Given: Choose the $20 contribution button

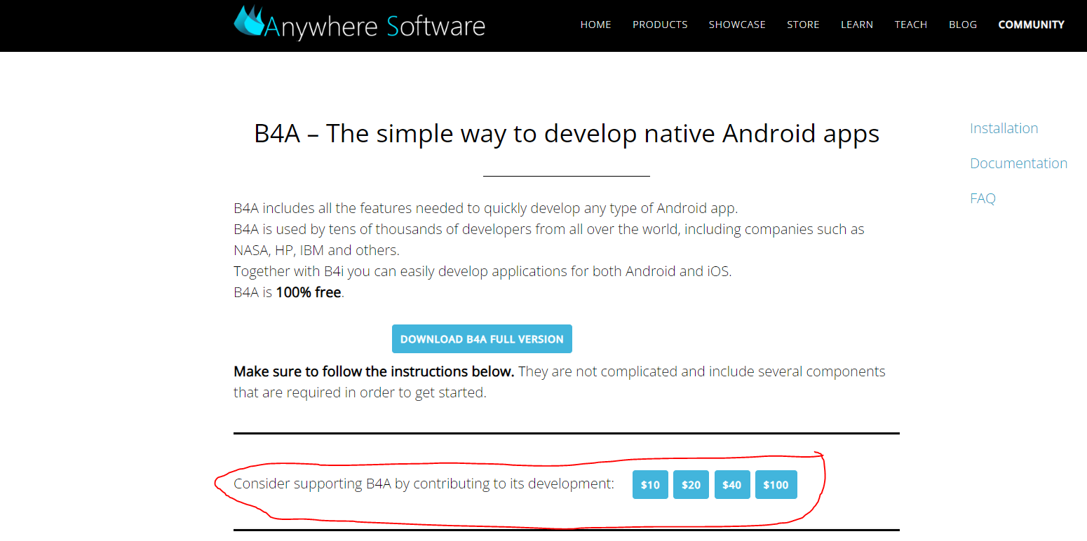Looking at the screenshot, I should (691, 484).
